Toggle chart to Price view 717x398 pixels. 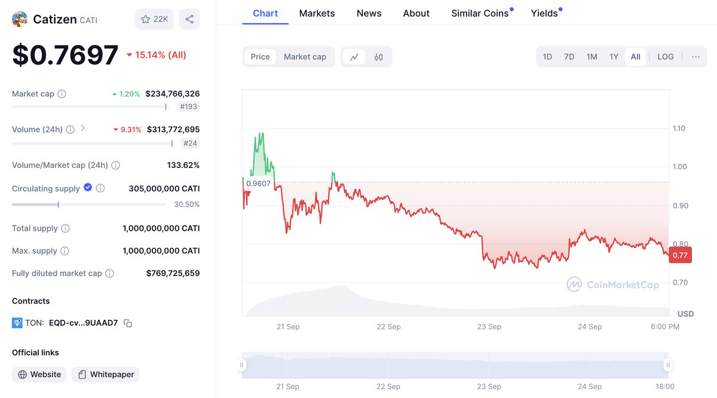coord(260,57)
